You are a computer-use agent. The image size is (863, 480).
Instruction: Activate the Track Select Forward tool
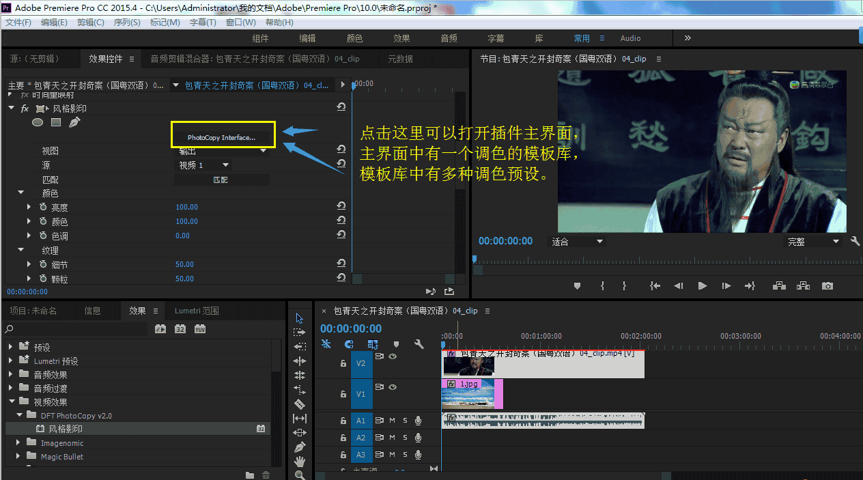300,331
